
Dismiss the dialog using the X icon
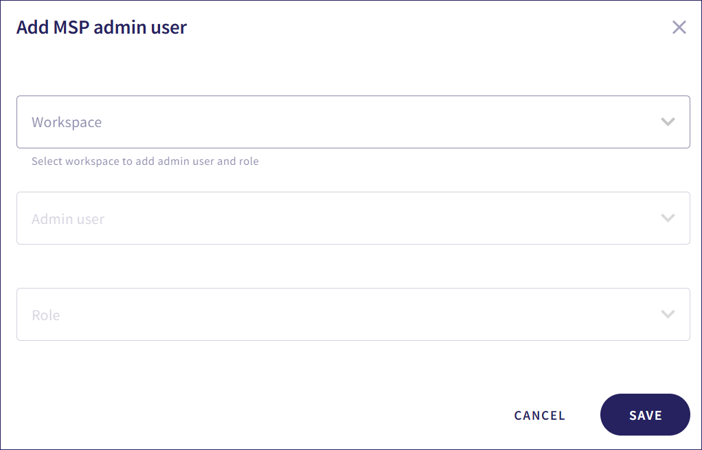(679, 27)
